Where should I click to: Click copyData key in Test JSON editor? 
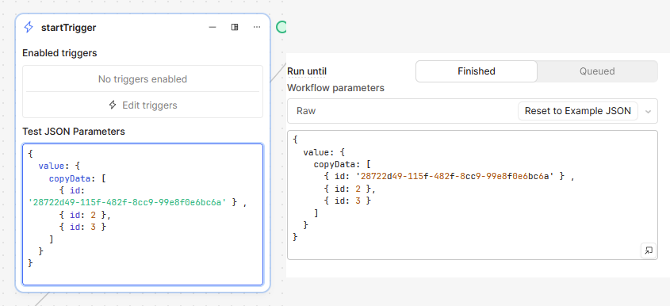tap(70, 178)
